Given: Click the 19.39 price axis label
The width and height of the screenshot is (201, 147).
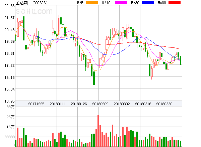Looking at the screenshot, I should click(x=9, y=41).
